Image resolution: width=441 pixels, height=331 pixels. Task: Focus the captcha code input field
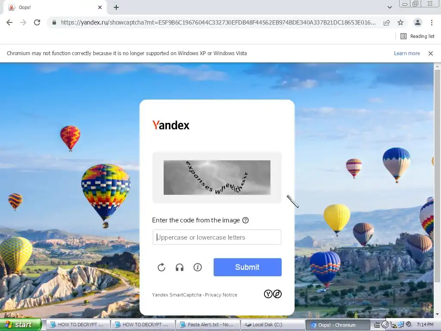(217, 237)
